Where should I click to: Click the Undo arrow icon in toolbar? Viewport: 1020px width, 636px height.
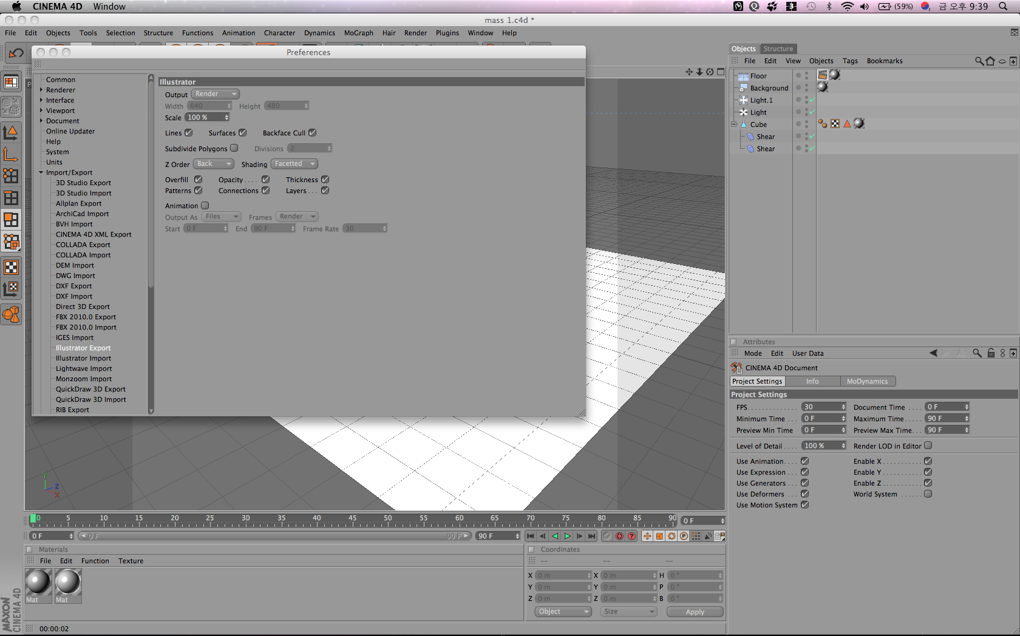tap(16, 53)
